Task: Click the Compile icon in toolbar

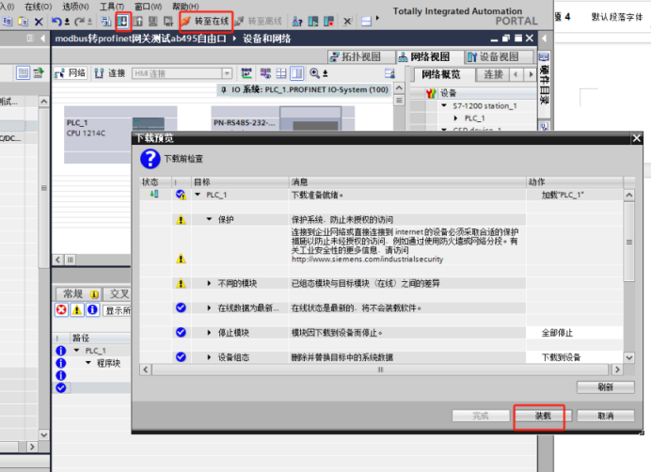Action: (106, 22)
